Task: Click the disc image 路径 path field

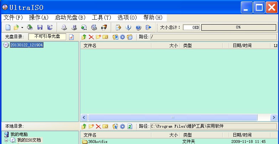Action: coord(213,37)
